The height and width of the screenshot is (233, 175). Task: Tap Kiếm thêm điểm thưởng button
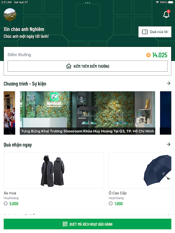pos(87,66)
